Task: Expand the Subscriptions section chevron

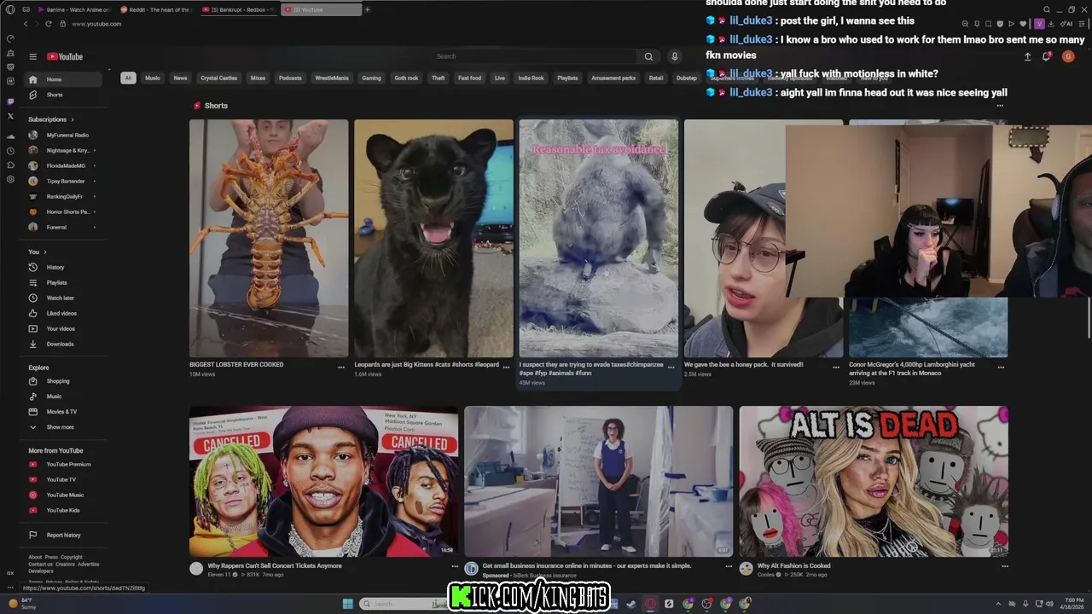Action: point(73,119)
